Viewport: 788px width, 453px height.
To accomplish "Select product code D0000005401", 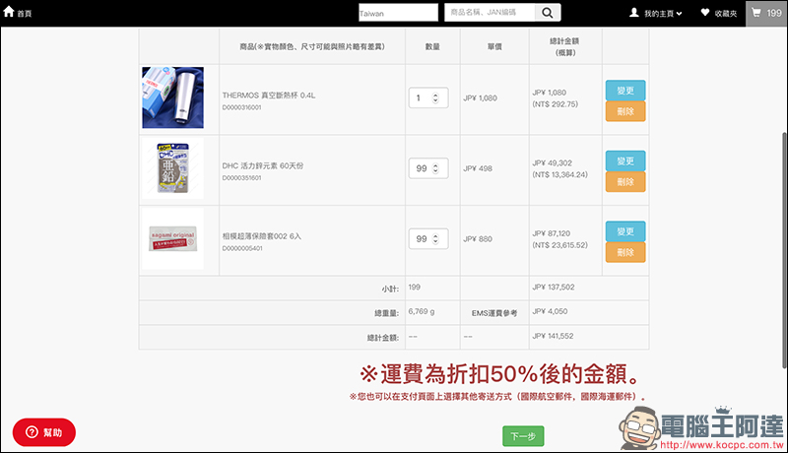I will click(x=242, y=248).
